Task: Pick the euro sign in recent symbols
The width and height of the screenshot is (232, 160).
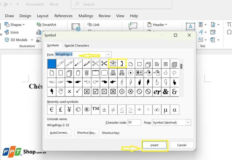Action: click(52, 110)
